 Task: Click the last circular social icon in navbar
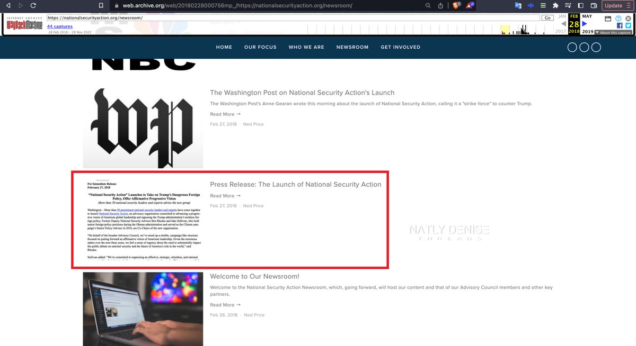click(x=596, y=47)
